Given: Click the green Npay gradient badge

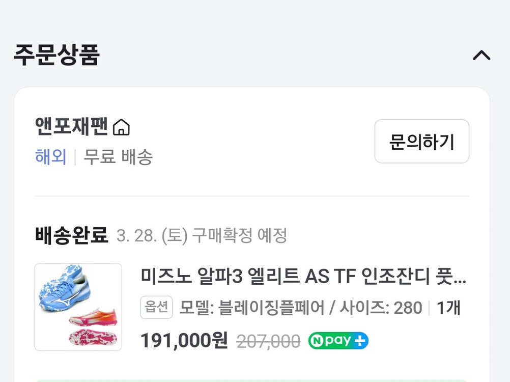Looking at the screenshot, I should coord(337,340).
